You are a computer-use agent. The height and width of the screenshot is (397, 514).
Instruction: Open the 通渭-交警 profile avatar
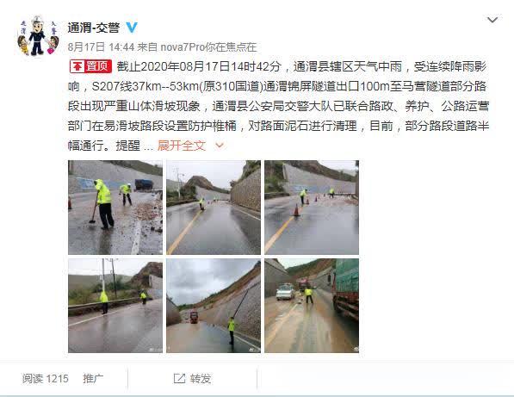[38, 35]
